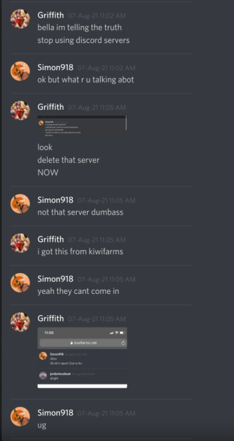
Task: Click Simon918 username above 'ug' message
Action: click(x=56, y=413)
